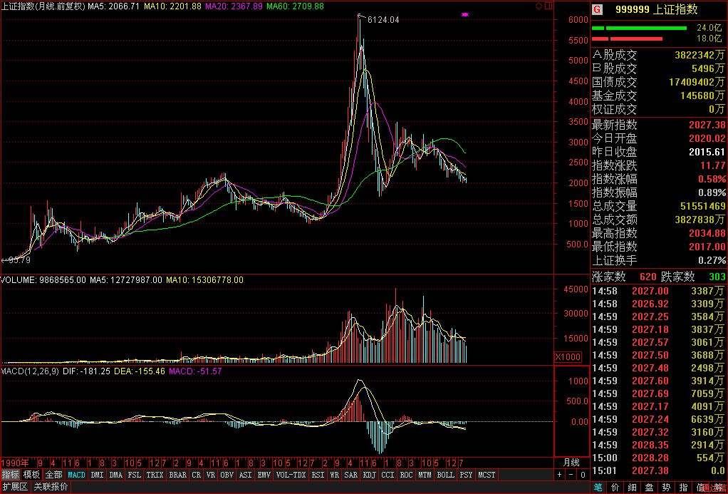Click the 昨日收盘 value 2015.61
Screen dimensions: 728x494
[707, 152]
